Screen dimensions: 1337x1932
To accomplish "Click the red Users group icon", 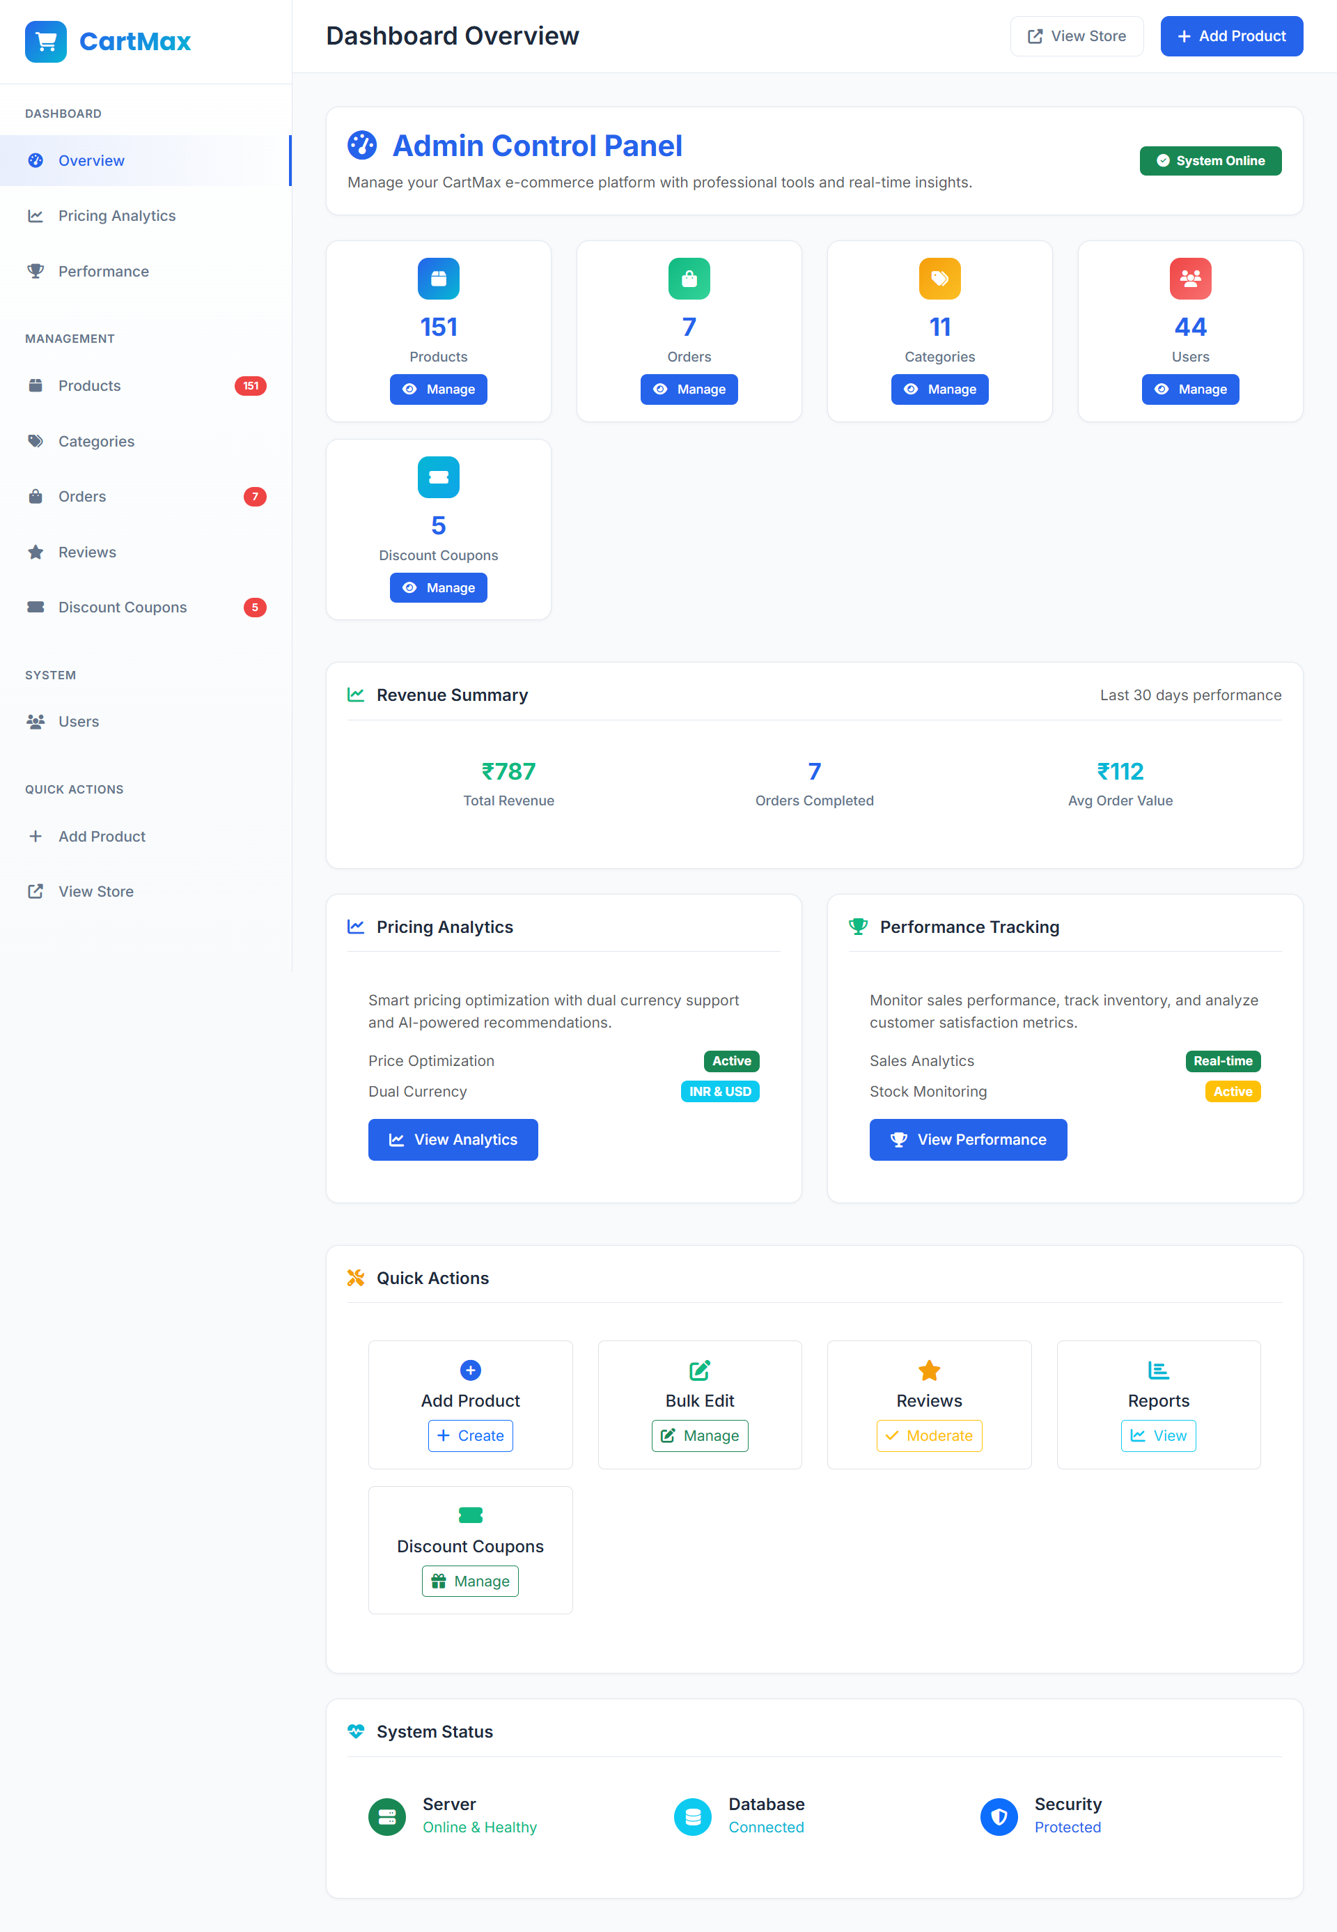I will point(1189,278).
